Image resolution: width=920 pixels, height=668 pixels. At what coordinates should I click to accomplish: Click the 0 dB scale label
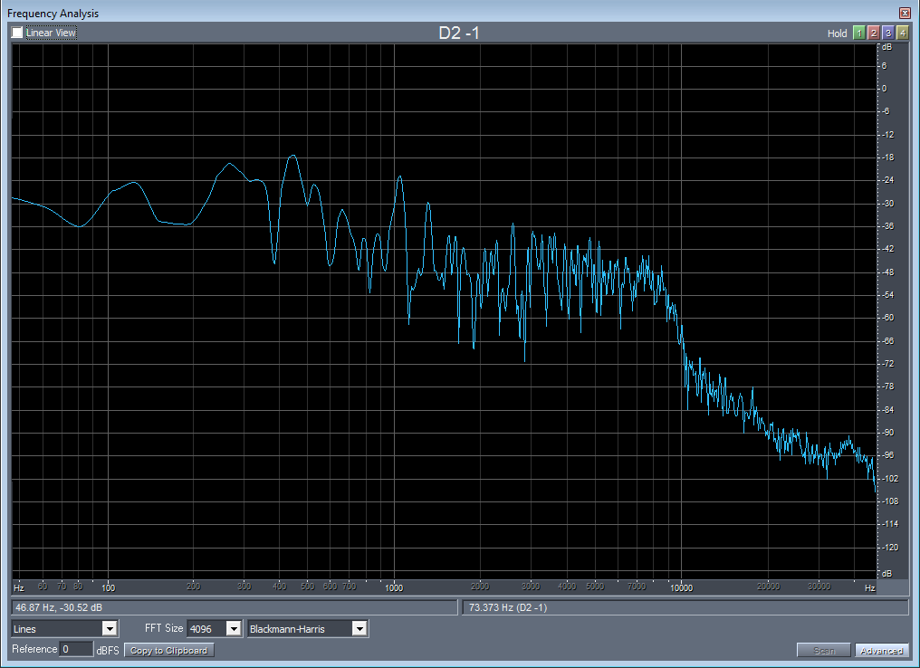click(885, 89)
